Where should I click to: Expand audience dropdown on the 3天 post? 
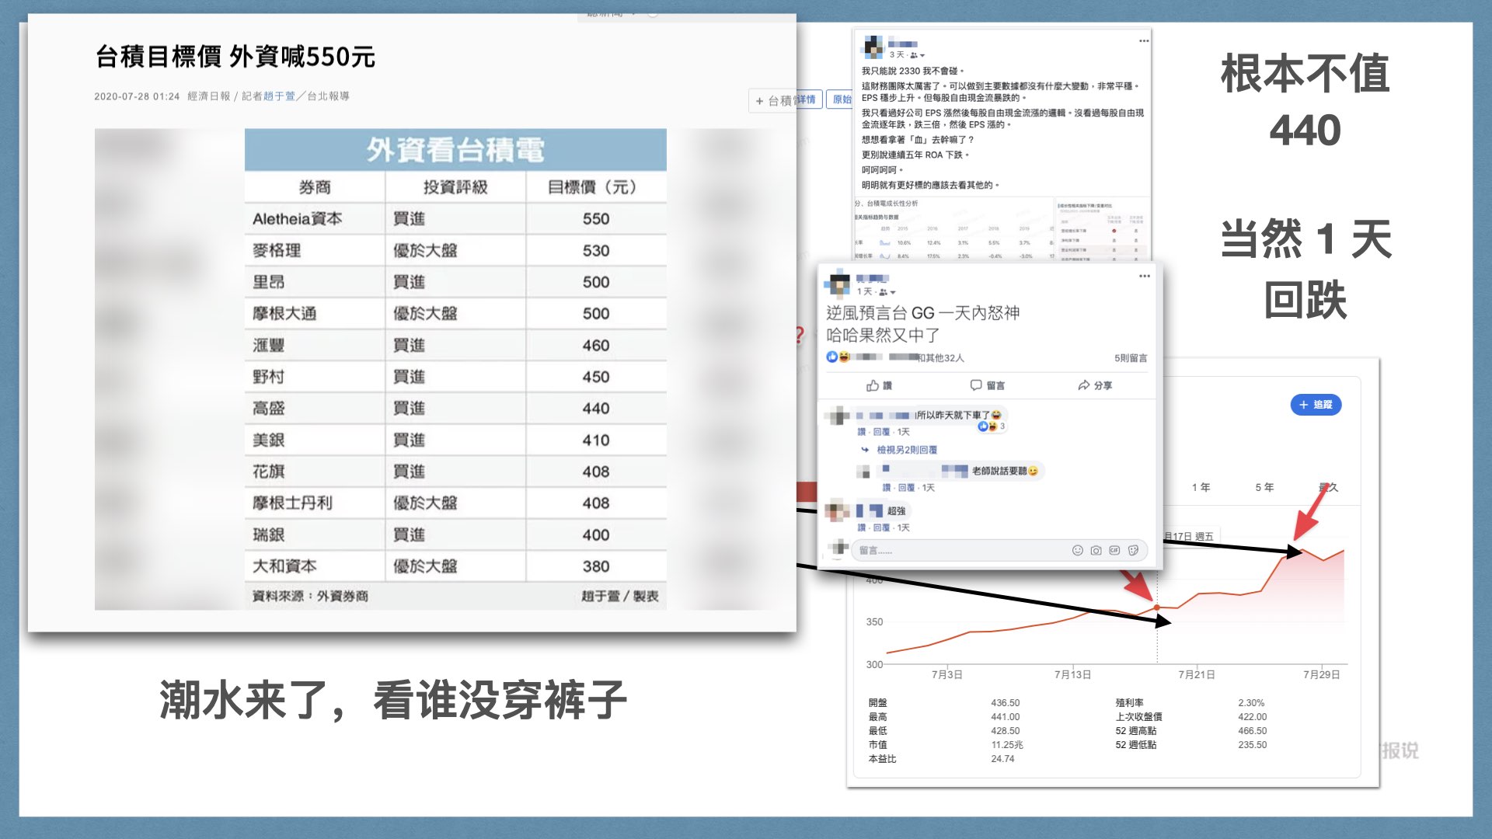(x=922, y=55)
